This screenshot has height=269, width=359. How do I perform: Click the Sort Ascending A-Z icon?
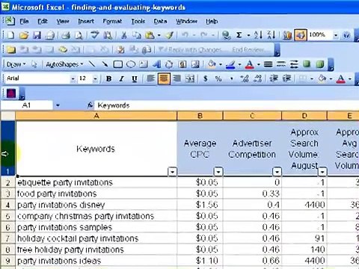258,35
